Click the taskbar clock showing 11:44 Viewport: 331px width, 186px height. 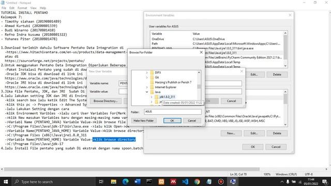coord(311,181)
